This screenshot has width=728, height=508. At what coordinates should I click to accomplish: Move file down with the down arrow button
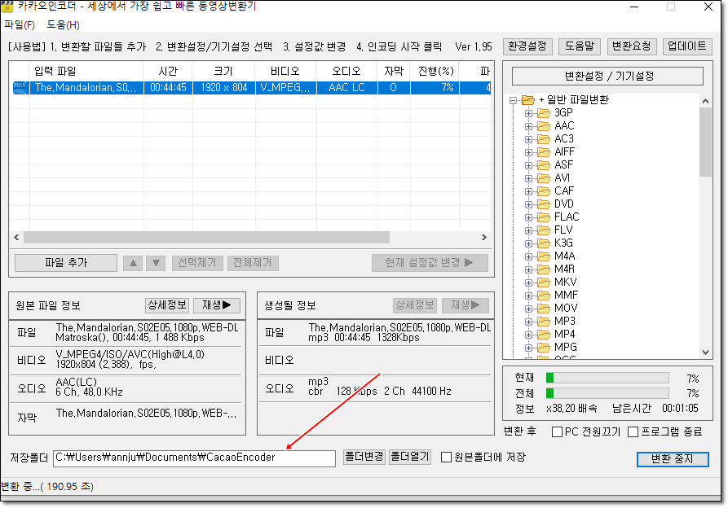click(156, 263)
